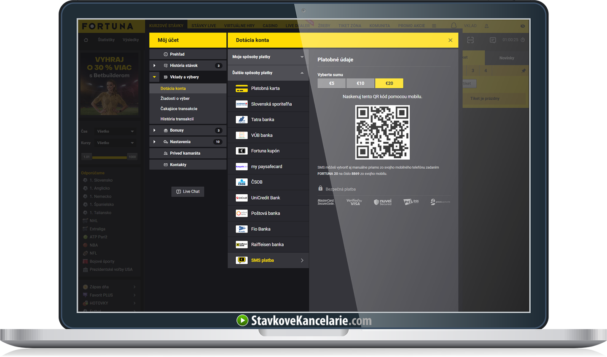Click the 1.01 minimum odds handle
Viewport: 607px width, 357px height.
86,157
